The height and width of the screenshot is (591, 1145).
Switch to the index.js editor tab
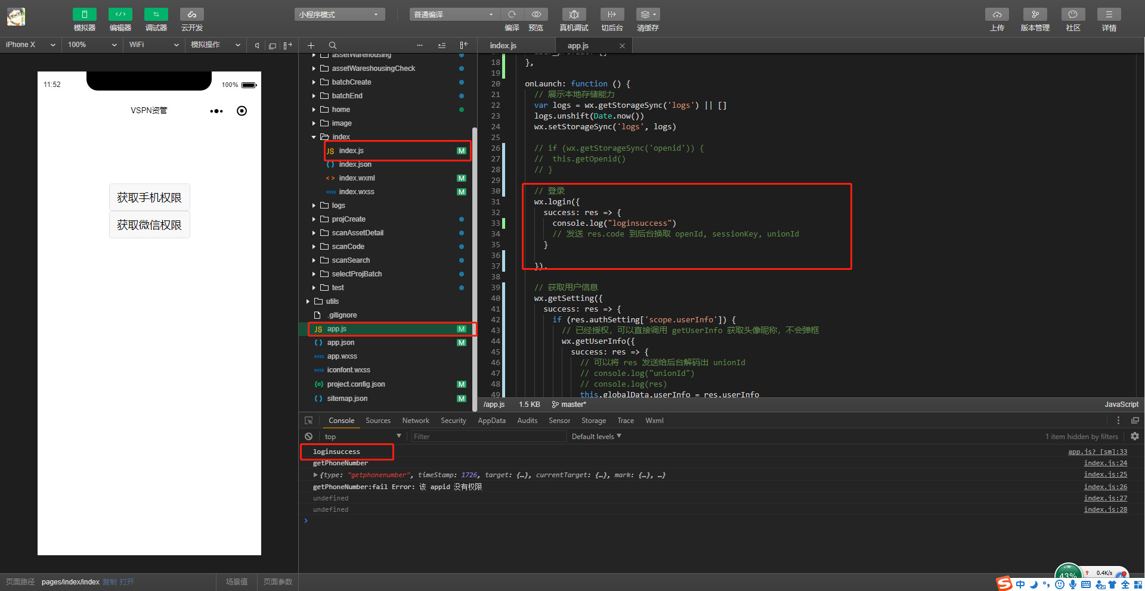(503, 45)
